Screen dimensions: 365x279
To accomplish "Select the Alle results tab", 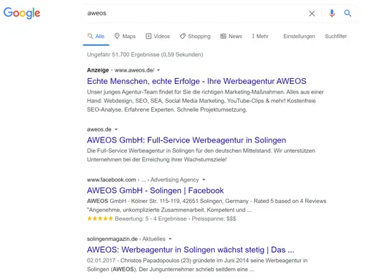I will pos(96,37).
